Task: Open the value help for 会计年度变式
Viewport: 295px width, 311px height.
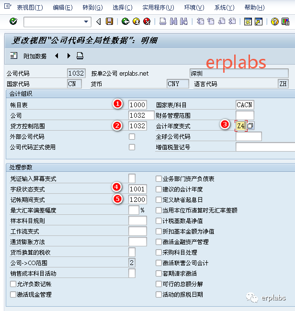Action: click(250, 126)
